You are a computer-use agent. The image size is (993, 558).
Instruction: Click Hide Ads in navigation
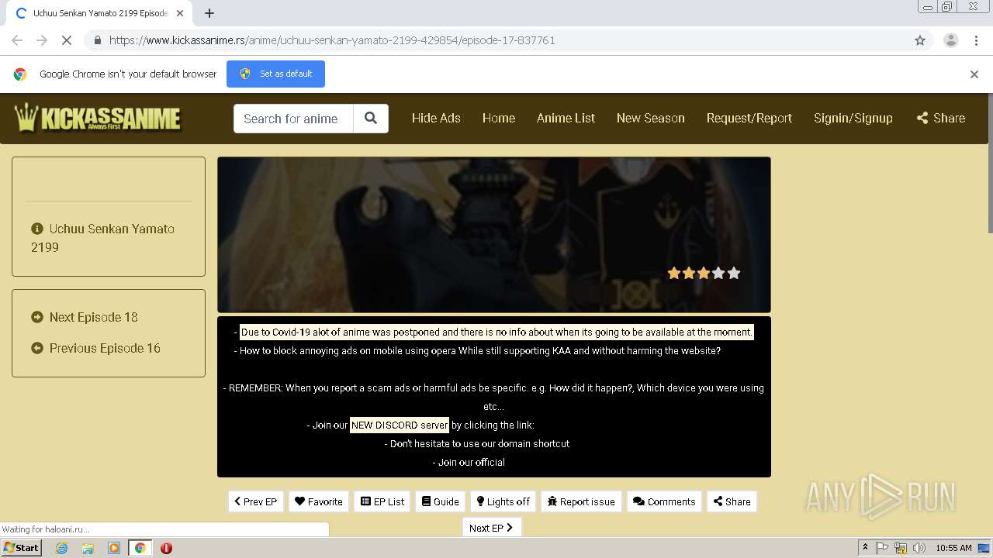[436, 118]
